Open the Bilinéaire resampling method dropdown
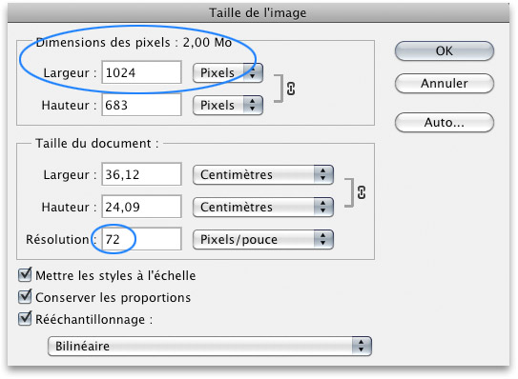The height and width of the screenshot is (379, 518). click(x=210, y=346)
